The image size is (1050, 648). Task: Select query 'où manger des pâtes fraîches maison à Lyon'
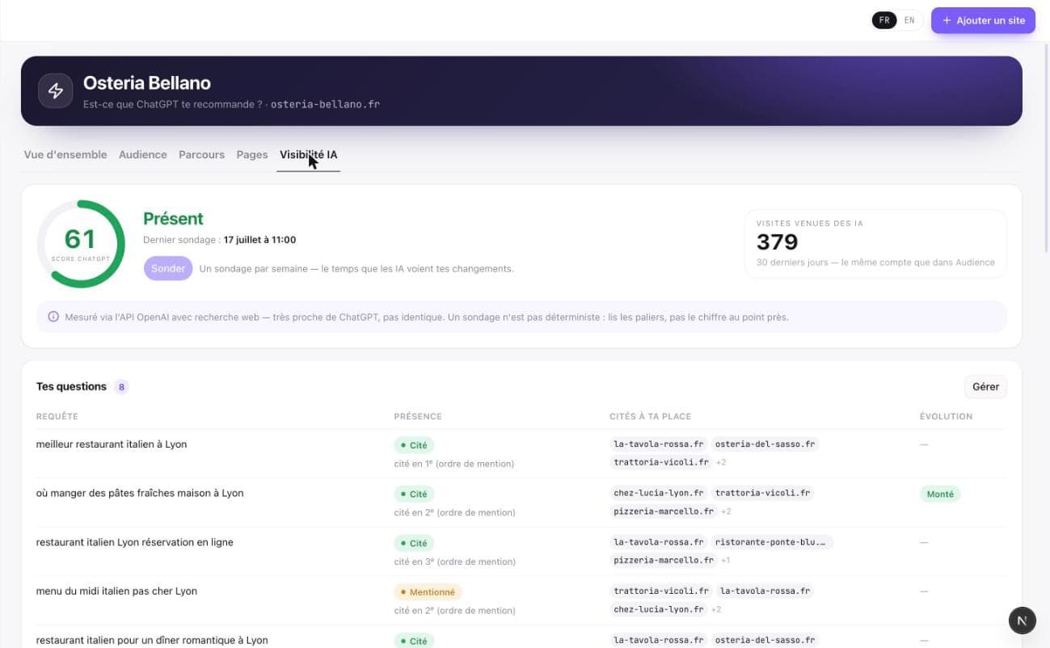point(140,493)
